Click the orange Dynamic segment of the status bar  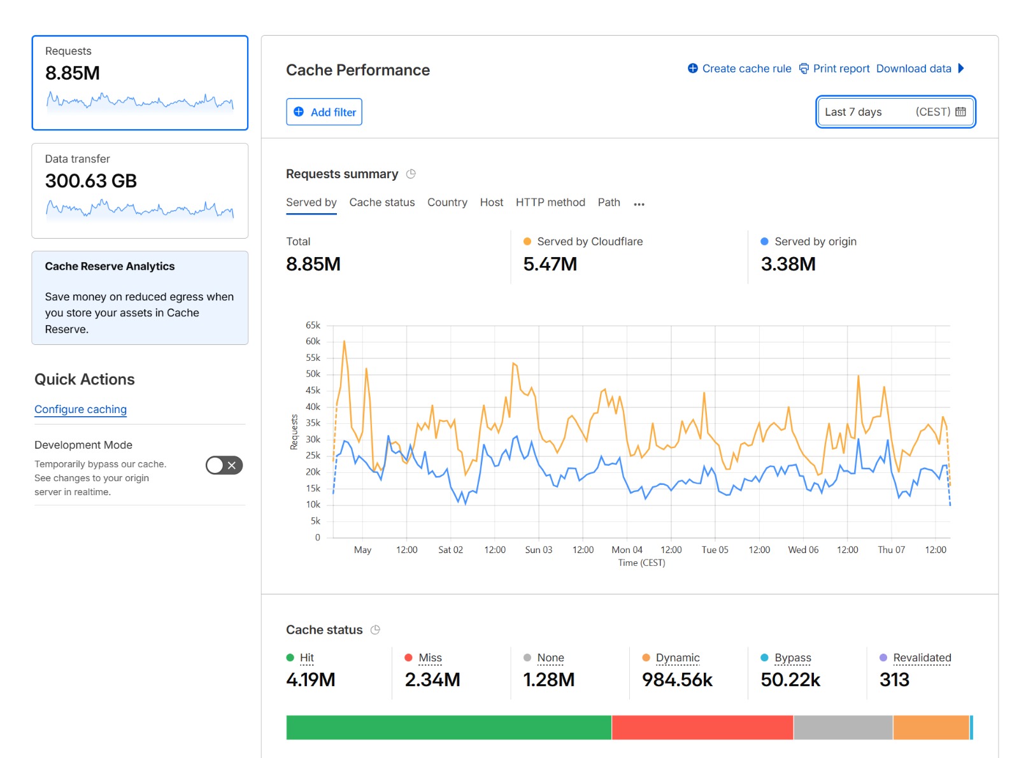pos(931,727)
